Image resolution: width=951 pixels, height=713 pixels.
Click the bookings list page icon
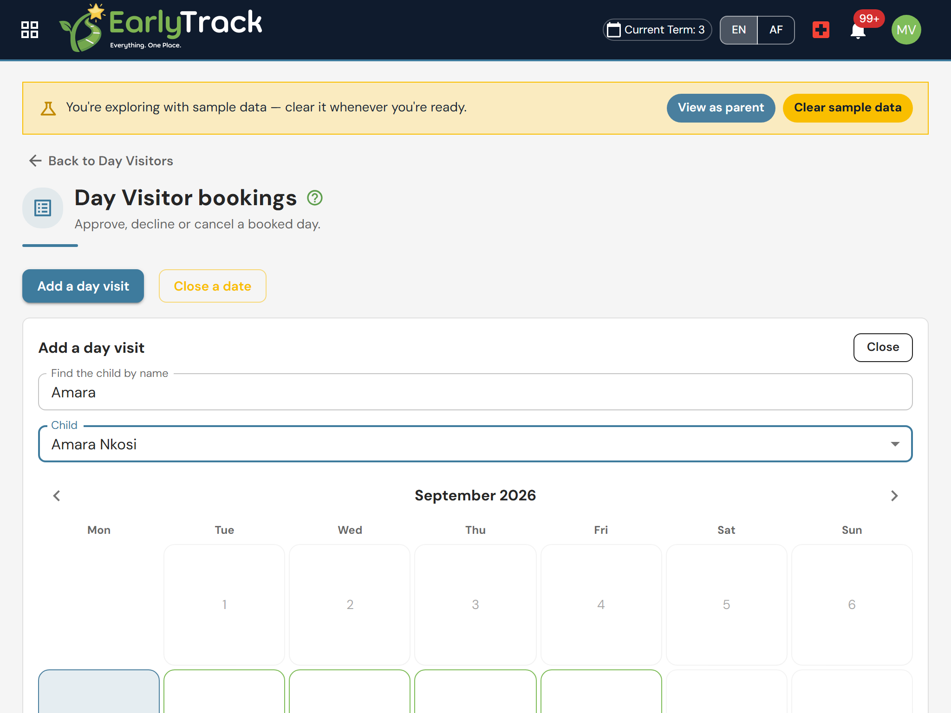[x=43, y=208]
